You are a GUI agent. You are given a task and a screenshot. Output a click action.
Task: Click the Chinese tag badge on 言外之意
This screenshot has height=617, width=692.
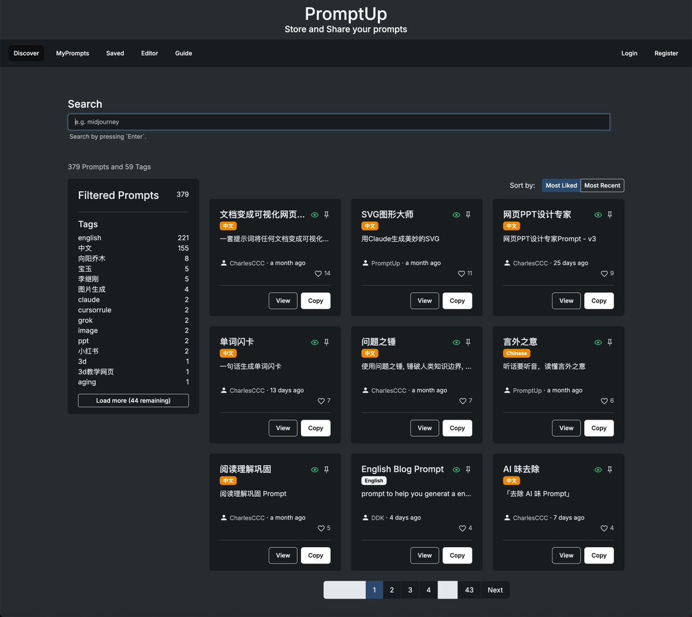pyautogui.click(x=517, y=353)
